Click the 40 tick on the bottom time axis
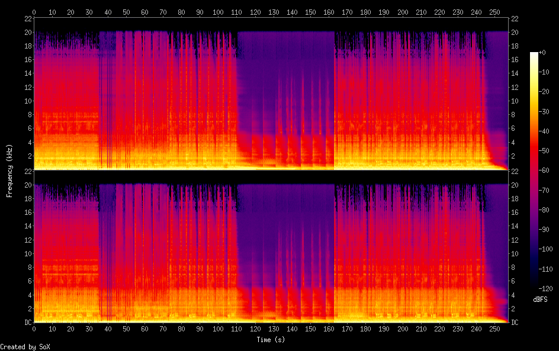Image resolution: width=559 pixels, height=351 pixels. click(x=108, y=329)
